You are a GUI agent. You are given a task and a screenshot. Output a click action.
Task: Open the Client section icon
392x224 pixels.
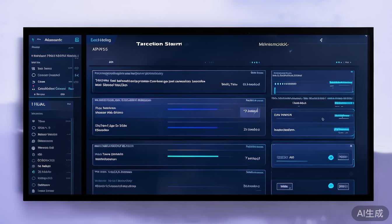point(33,82)
